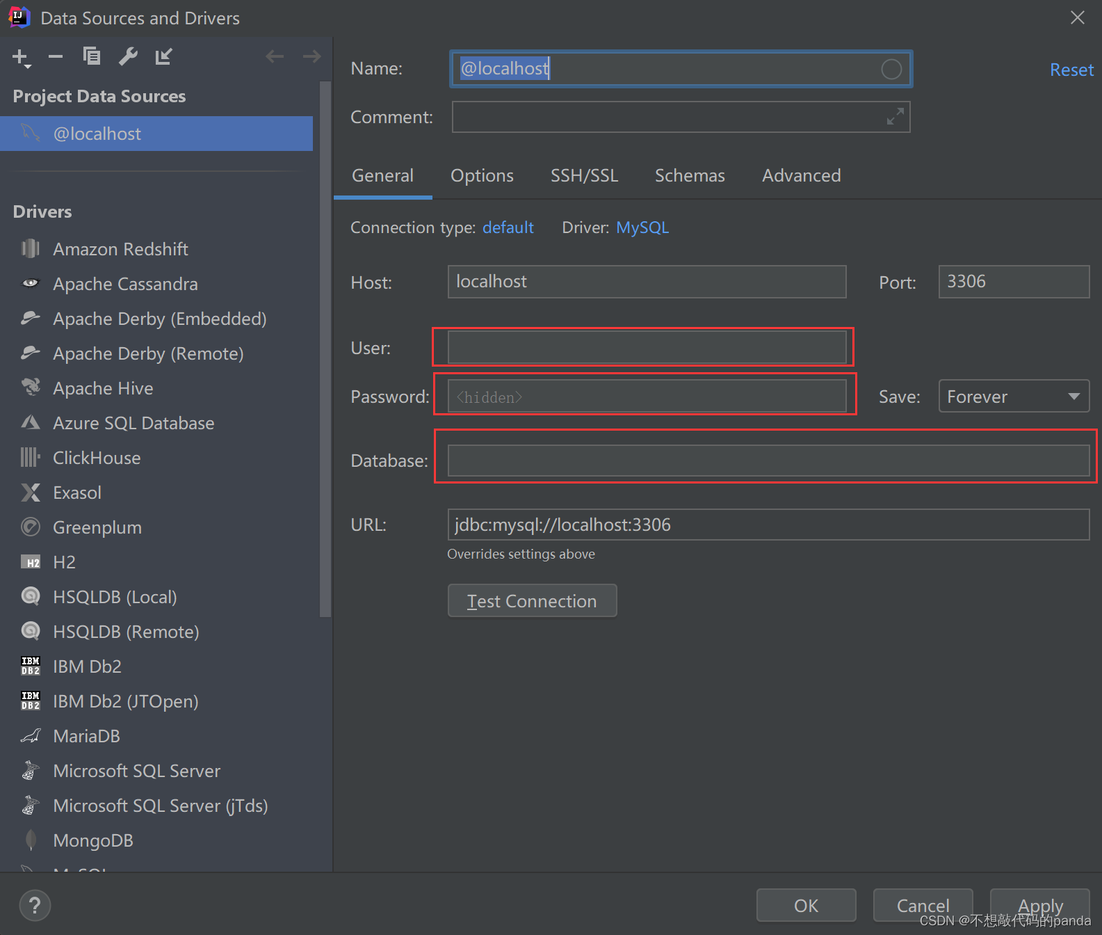Close the Data Sources and Drivers dialog
Viewport: 1102px width, 935px height.
(x=1078, y=17)
